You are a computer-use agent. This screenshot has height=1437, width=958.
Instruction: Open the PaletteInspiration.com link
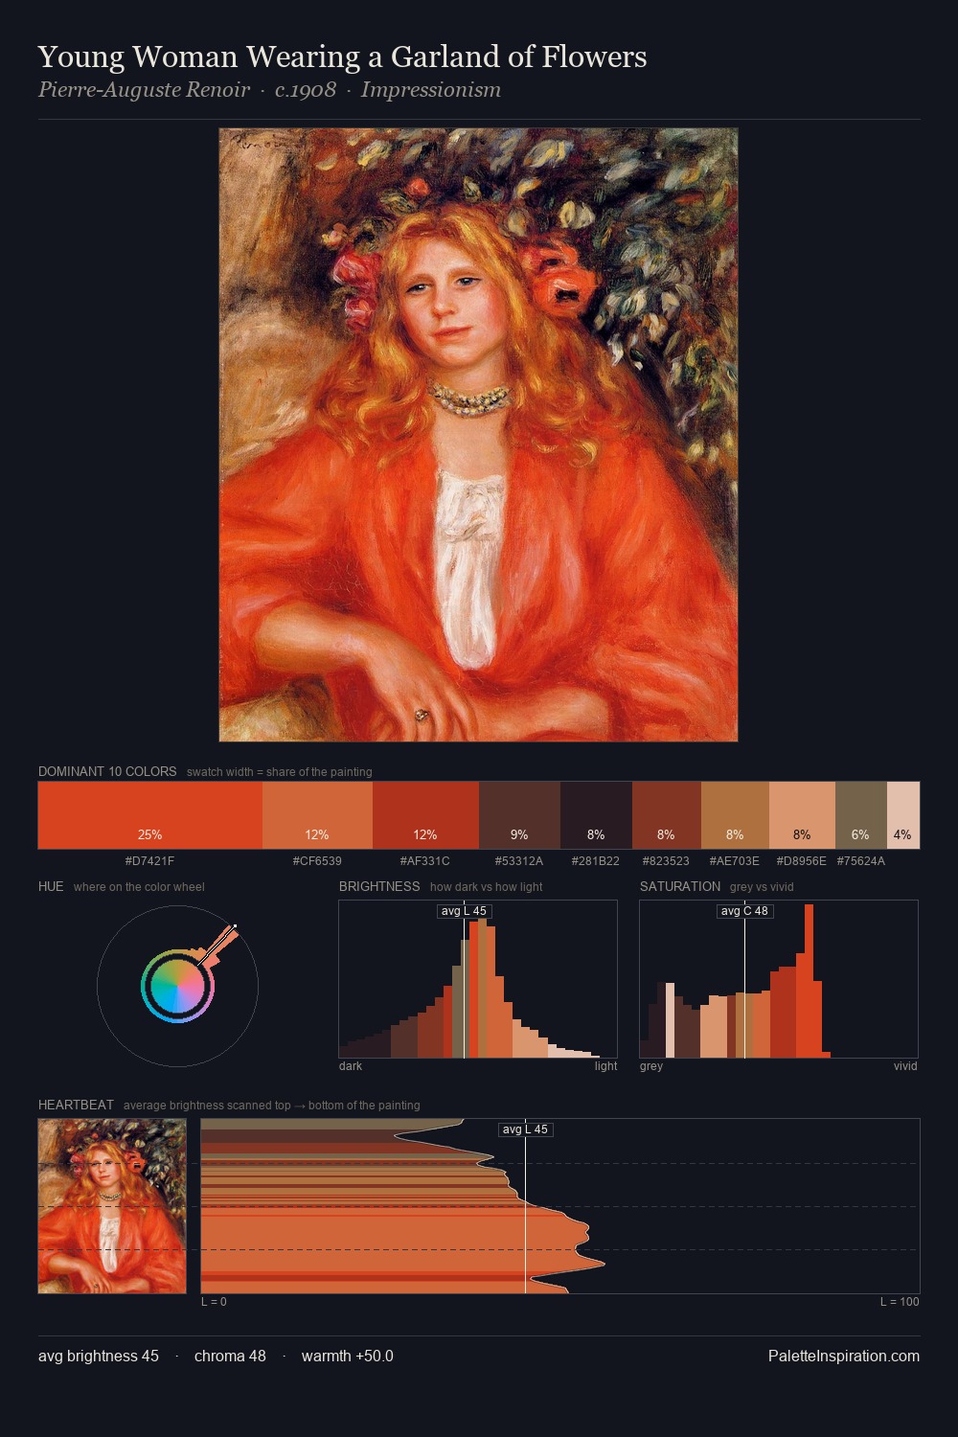click(x=844, y=1356)
